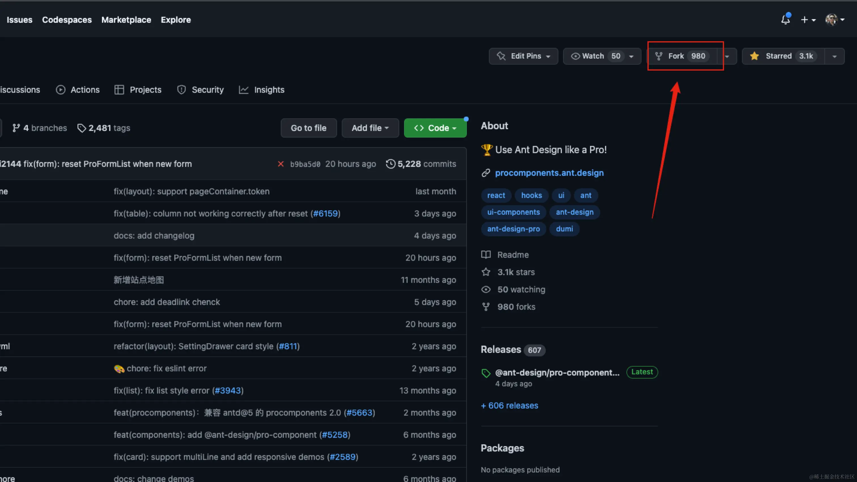This screenshot has height=482, width=857.
Task: Open the Add file dropdown
Action: (x=370, y=128)
